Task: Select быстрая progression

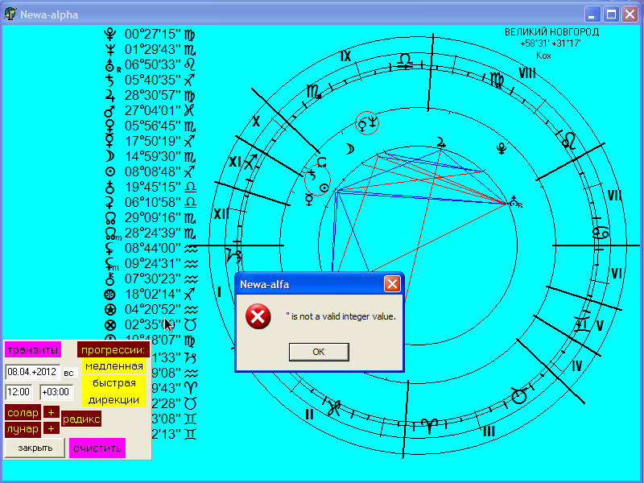Action: [x=114, y=383]
